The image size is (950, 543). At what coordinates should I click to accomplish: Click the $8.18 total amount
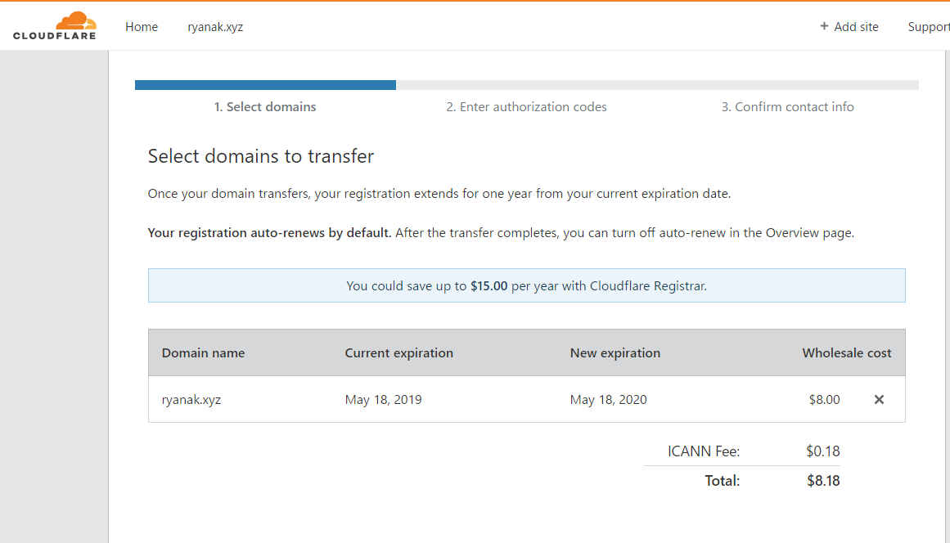click(823, 481)
